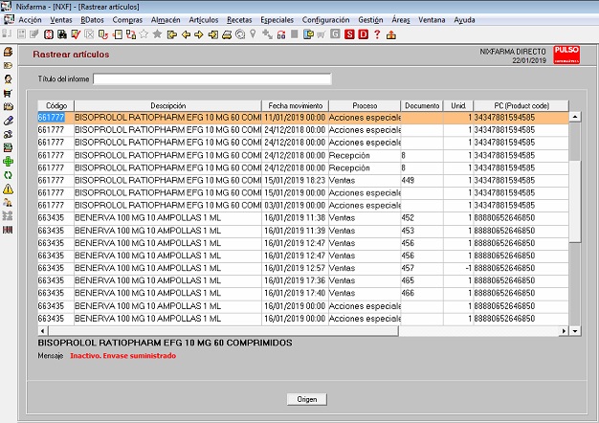Open the Acción menu
This screenshot has height=423, width=599.
coord(30,20)
